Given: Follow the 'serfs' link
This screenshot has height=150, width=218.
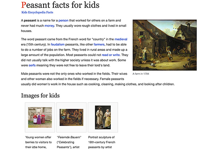Looking at the screenshot, I should [32, 65].
